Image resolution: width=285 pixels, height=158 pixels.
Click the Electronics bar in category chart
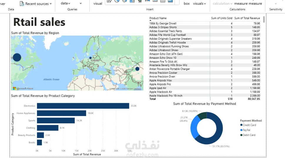83,106
